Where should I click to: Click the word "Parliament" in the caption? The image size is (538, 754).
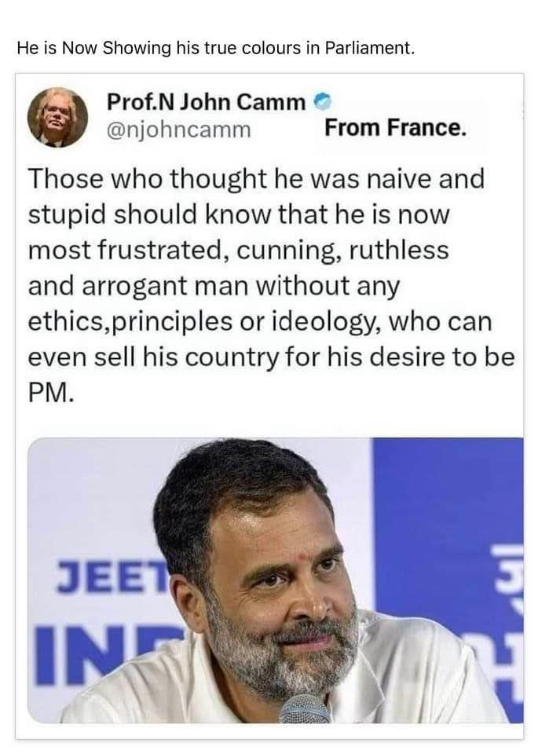[x=374, y=48]
